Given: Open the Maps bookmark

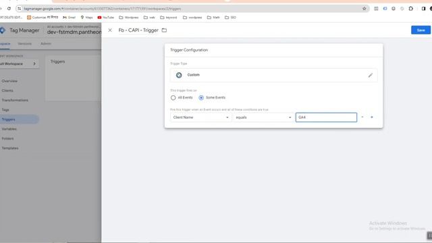Looking at the screenshot, I should coord(86,18).
